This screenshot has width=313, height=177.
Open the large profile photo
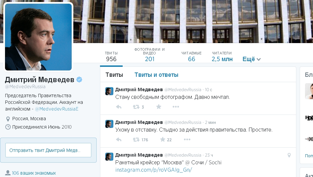[x=38, y=37]
